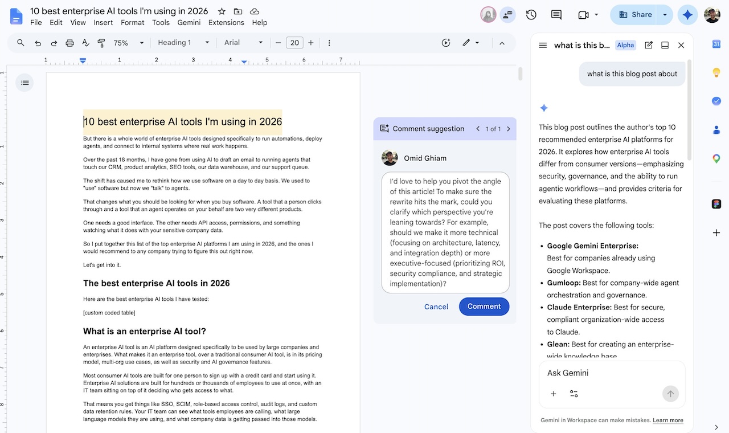Open Contacts in side rail

click(716, 130)
